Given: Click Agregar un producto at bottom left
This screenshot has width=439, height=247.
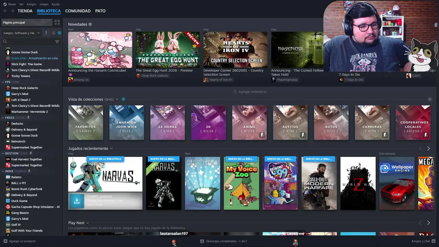Looking at the screenshot, I should (x=20, y=241).
